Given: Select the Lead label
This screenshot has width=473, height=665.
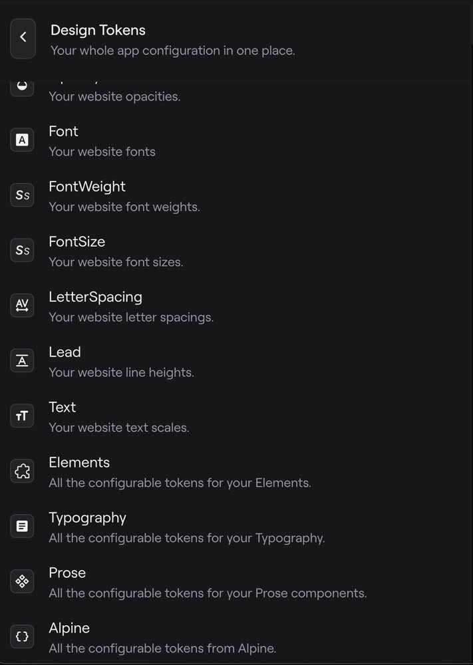Looking at the screenshot, I should pos(65,352).
